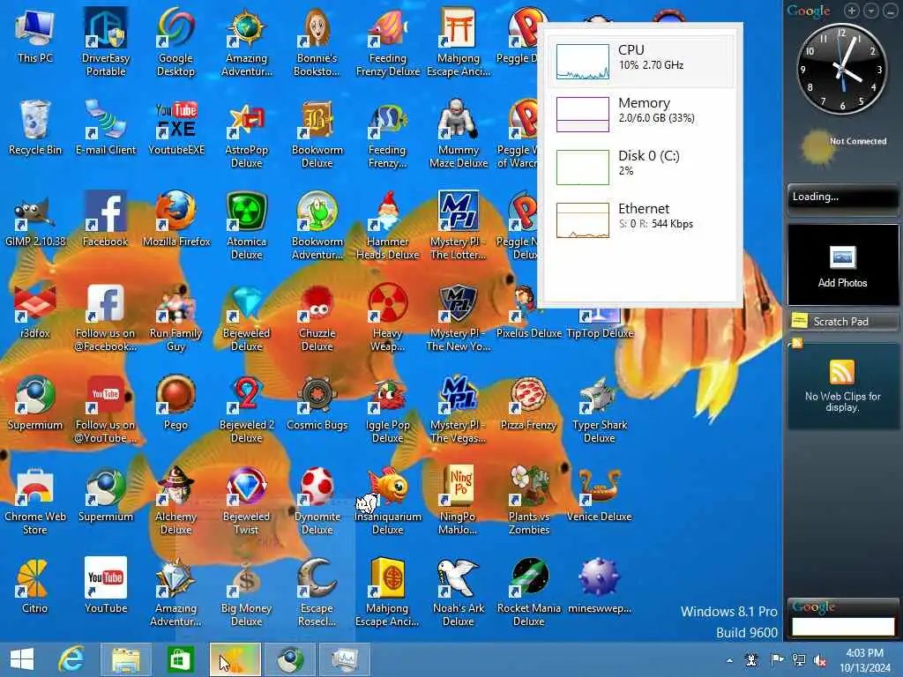Click the Supermium taskbar button

(x=290, y=659)
